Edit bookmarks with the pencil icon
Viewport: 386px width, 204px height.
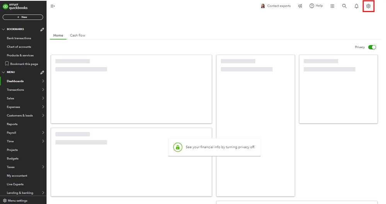coord(42,29)
